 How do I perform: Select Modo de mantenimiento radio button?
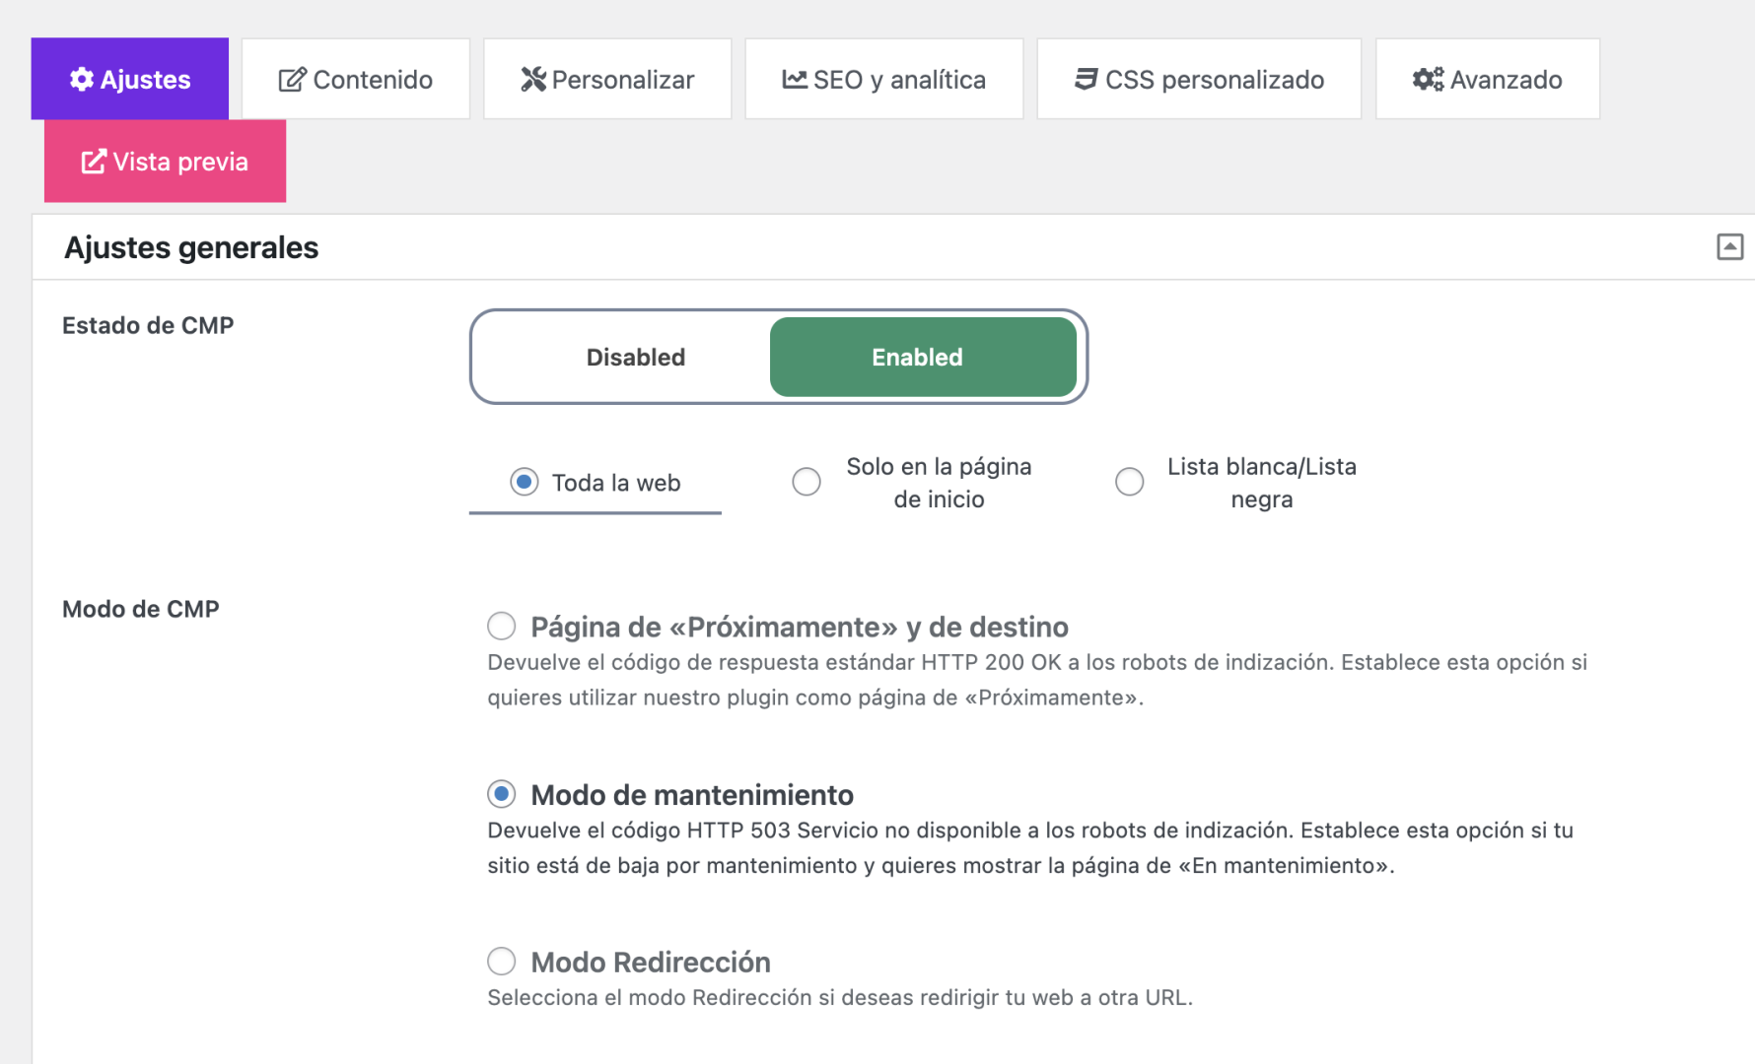tap(502, 794)
